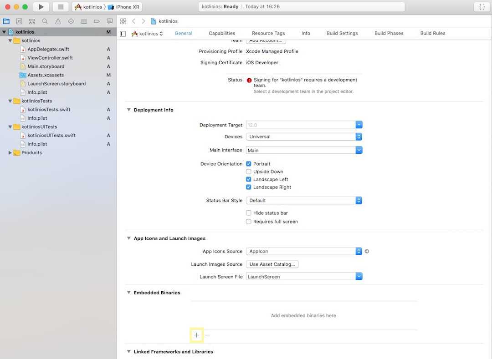Open the Issue navigator warning icon
The image size is (492, 359).
(58, 21)
